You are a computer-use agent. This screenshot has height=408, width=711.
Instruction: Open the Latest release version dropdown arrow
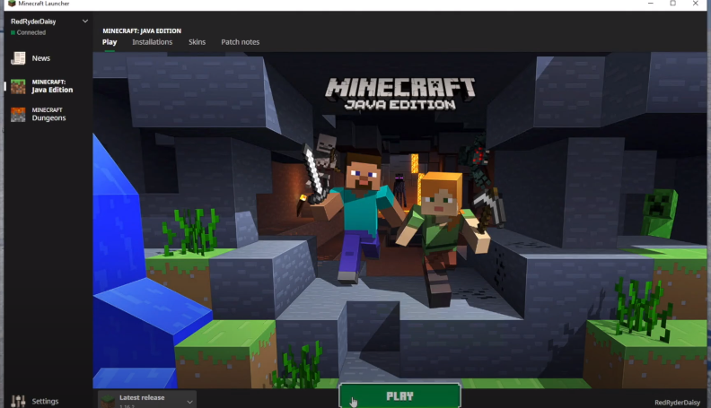click(x=189, y=401)
